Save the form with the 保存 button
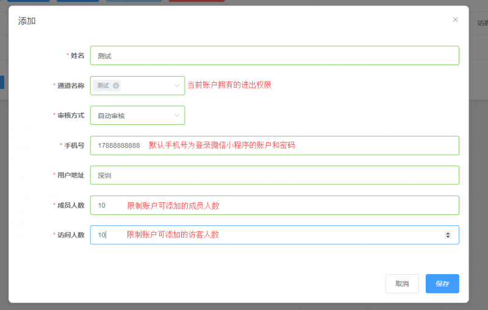This screenshot has height=310, width=488. pyautogui.click(x=442, y=284)
